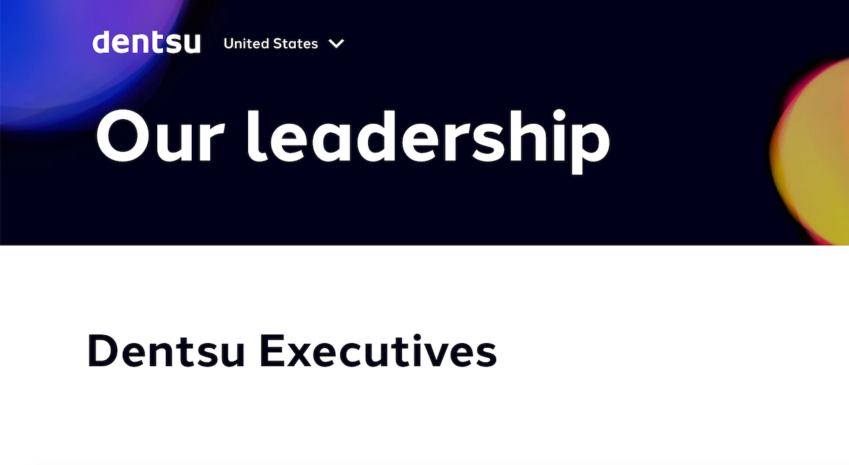Open the dentsu logo home link

point(147,42)
